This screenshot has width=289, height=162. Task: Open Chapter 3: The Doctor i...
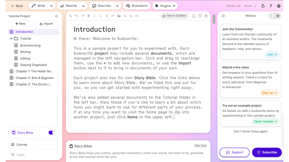[x=34, y=84]
